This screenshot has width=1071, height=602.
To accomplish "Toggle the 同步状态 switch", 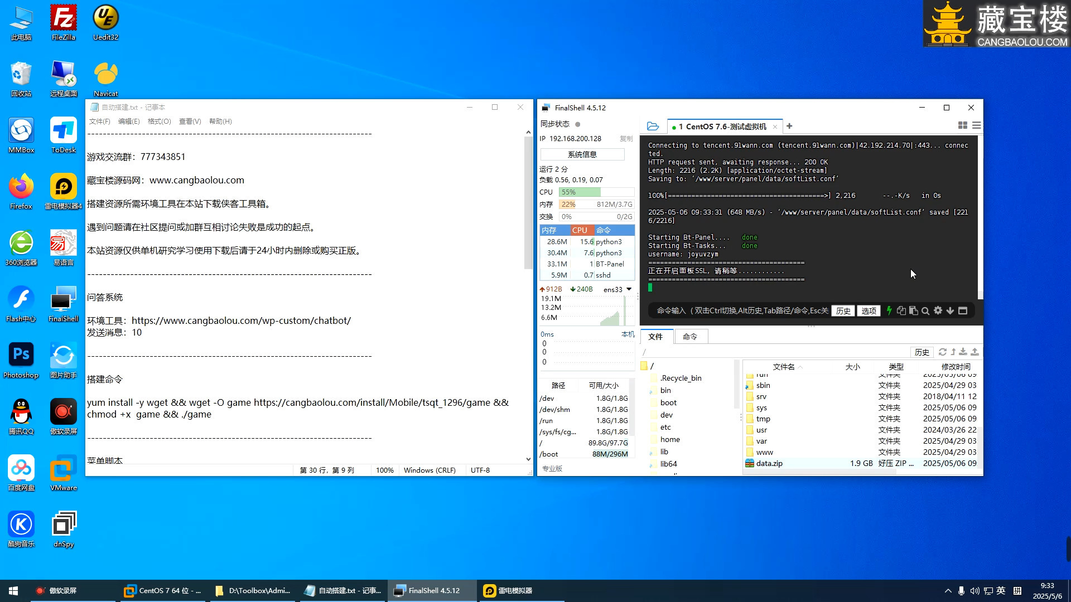I will coord(577,124).
